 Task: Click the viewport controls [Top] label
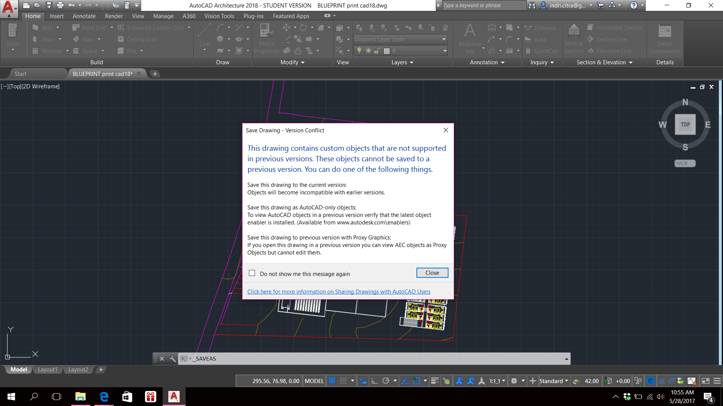click(15, 86)
